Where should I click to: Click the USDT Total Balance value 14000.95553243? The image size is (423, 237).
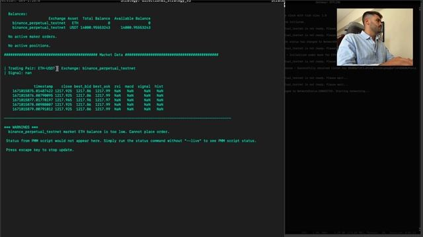[x=95, y=28]
